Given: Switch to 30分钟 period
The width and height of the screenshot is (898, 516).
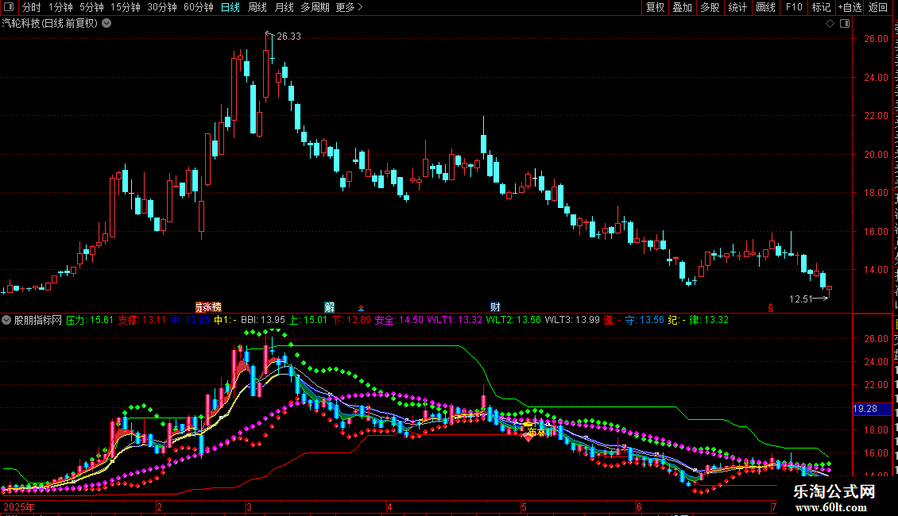Looking at the screenshot, I should click(162, 7).
